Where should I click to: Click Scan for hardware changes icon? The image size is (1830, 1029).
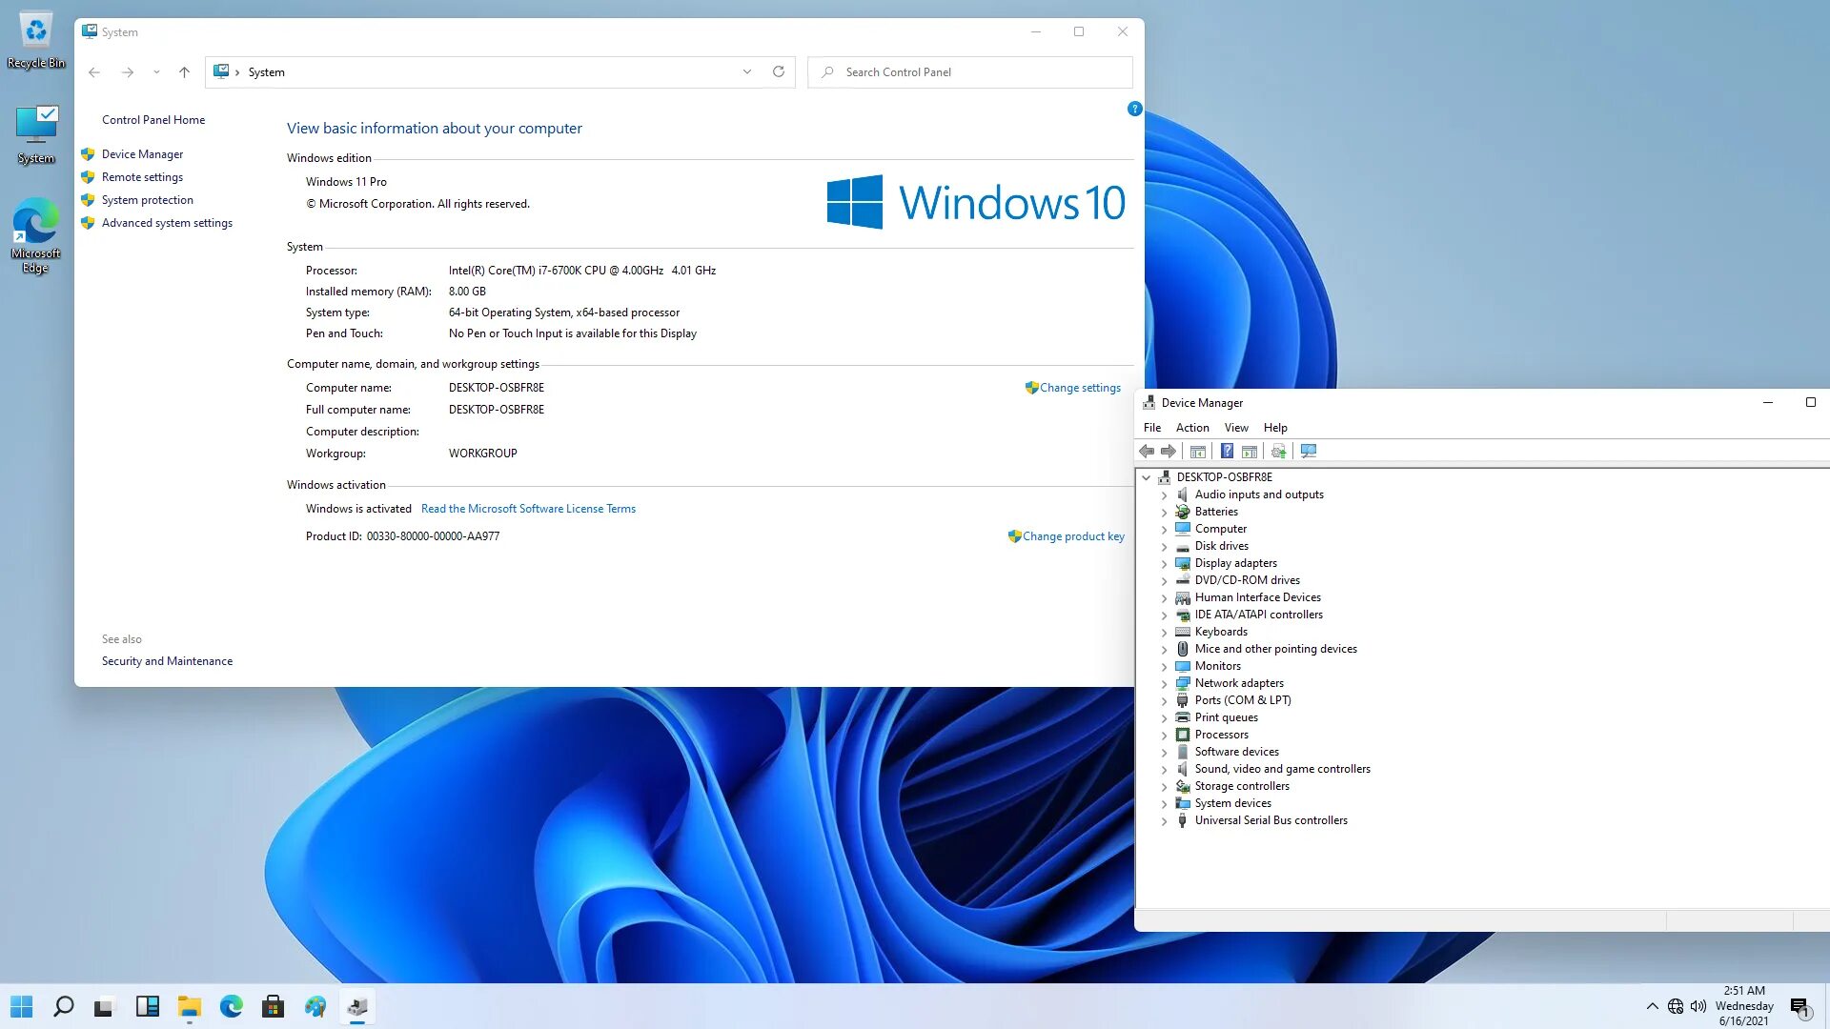(1309, 451)
